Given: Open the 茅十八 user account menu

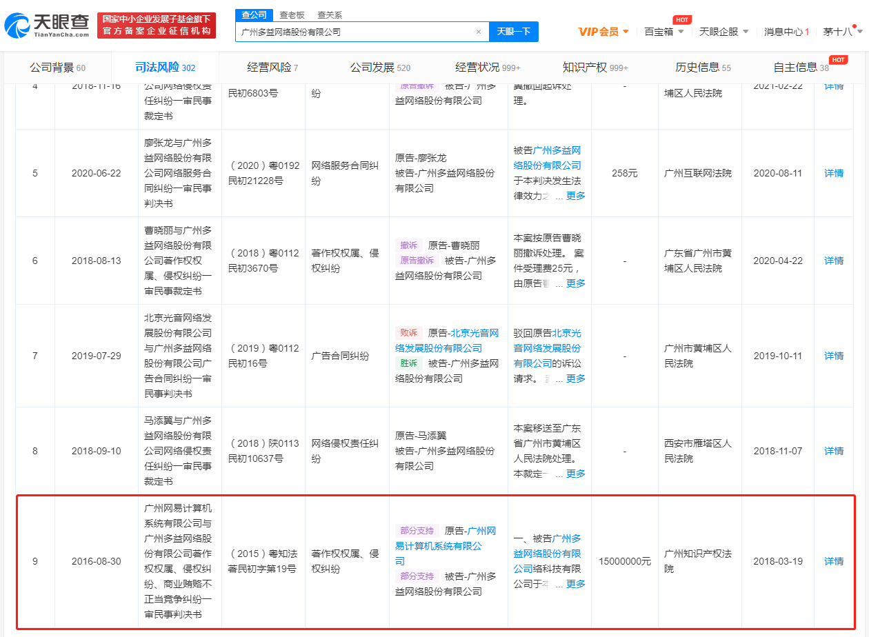Looking at the screenshot, I should (841, 32).
